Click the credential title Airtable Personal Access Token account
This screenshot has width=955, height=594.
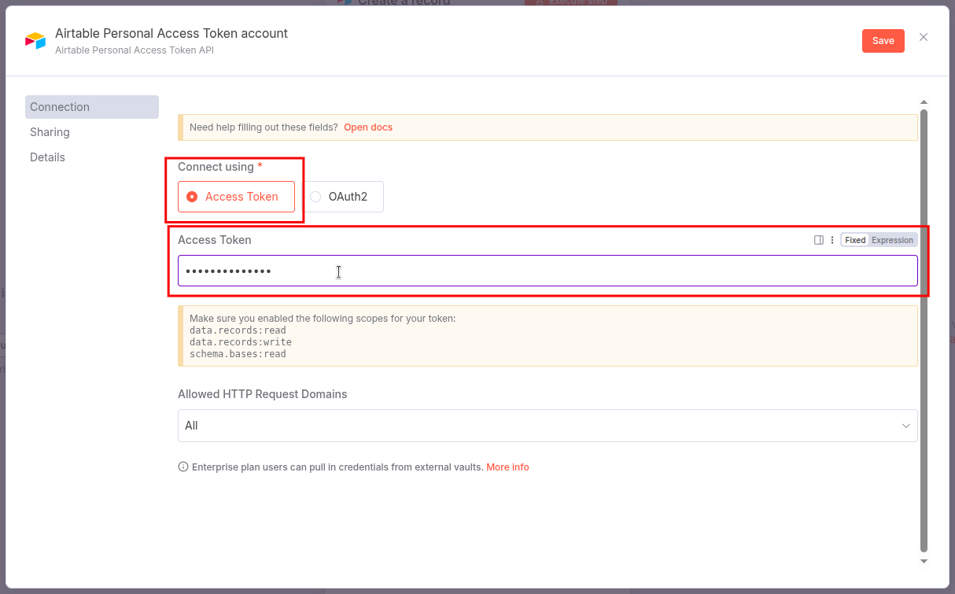(171, 34)
